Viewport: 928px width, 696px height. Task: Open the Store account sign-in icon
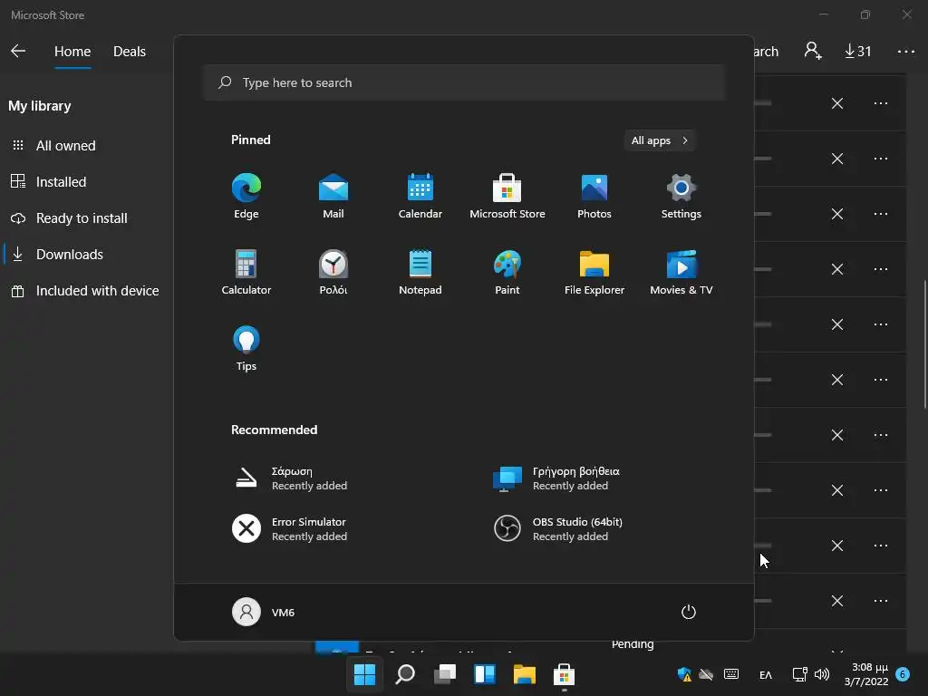(813, 51)
